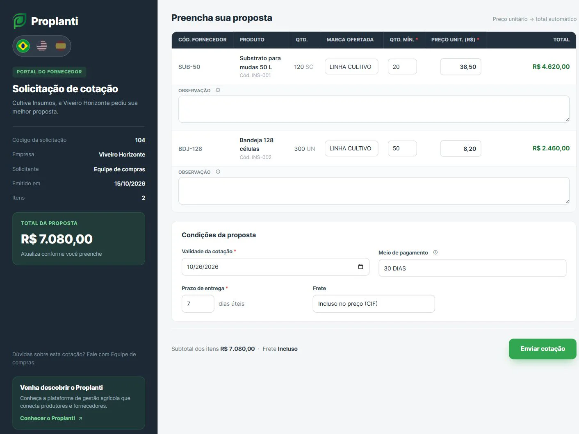This screenshot has width=579, height=434.
Task: Click info icon beside SUB-50 Observação
Action: (218, 90)
